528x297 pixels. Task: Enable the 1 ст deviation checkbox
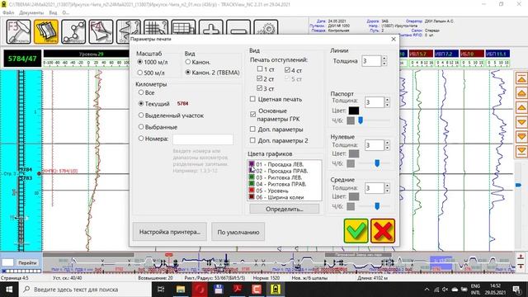coord(260,69)
